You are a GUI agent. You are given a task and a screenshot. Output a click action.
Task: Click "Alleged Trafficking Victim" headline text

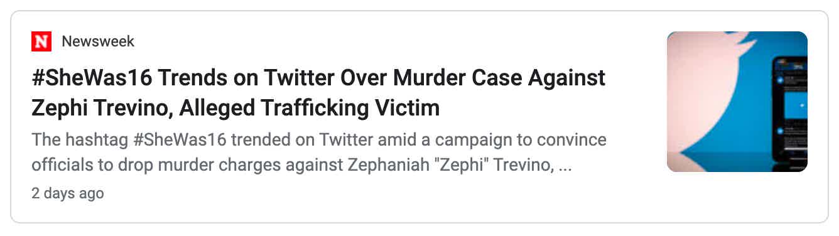point(309,108)
